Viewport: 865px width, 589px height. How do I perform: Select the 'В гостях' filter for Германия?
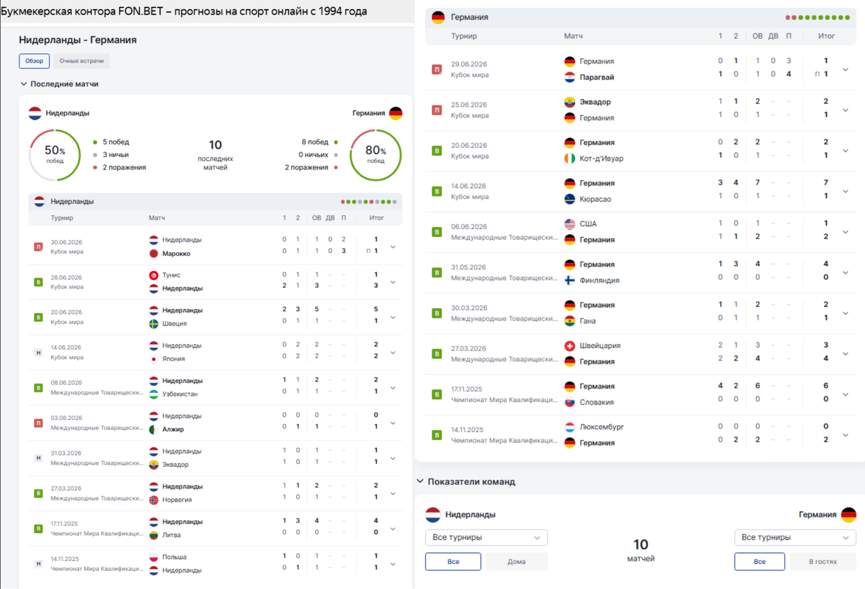point(823,561)
